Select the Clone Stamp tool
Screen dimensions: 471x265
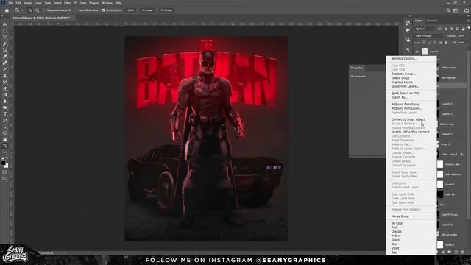click(x=5, y=76)
